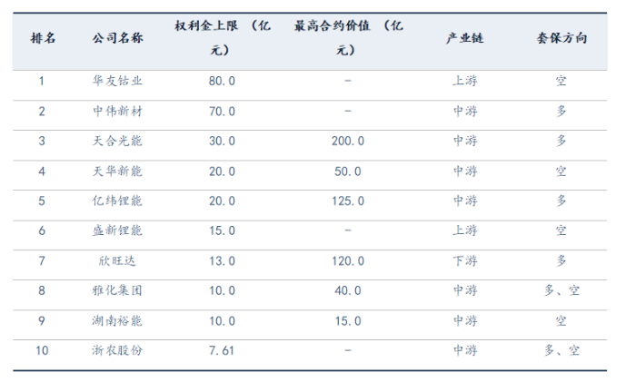
Task: Click the rank number 10
Action: [42, 350]
